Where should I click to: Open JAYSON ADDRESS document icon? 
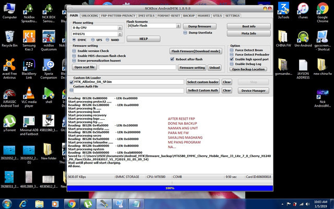(x=303, y=69)
